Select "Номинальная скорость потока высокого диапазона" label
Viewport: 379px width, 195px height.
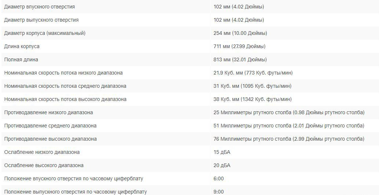[x=65, y=99]
